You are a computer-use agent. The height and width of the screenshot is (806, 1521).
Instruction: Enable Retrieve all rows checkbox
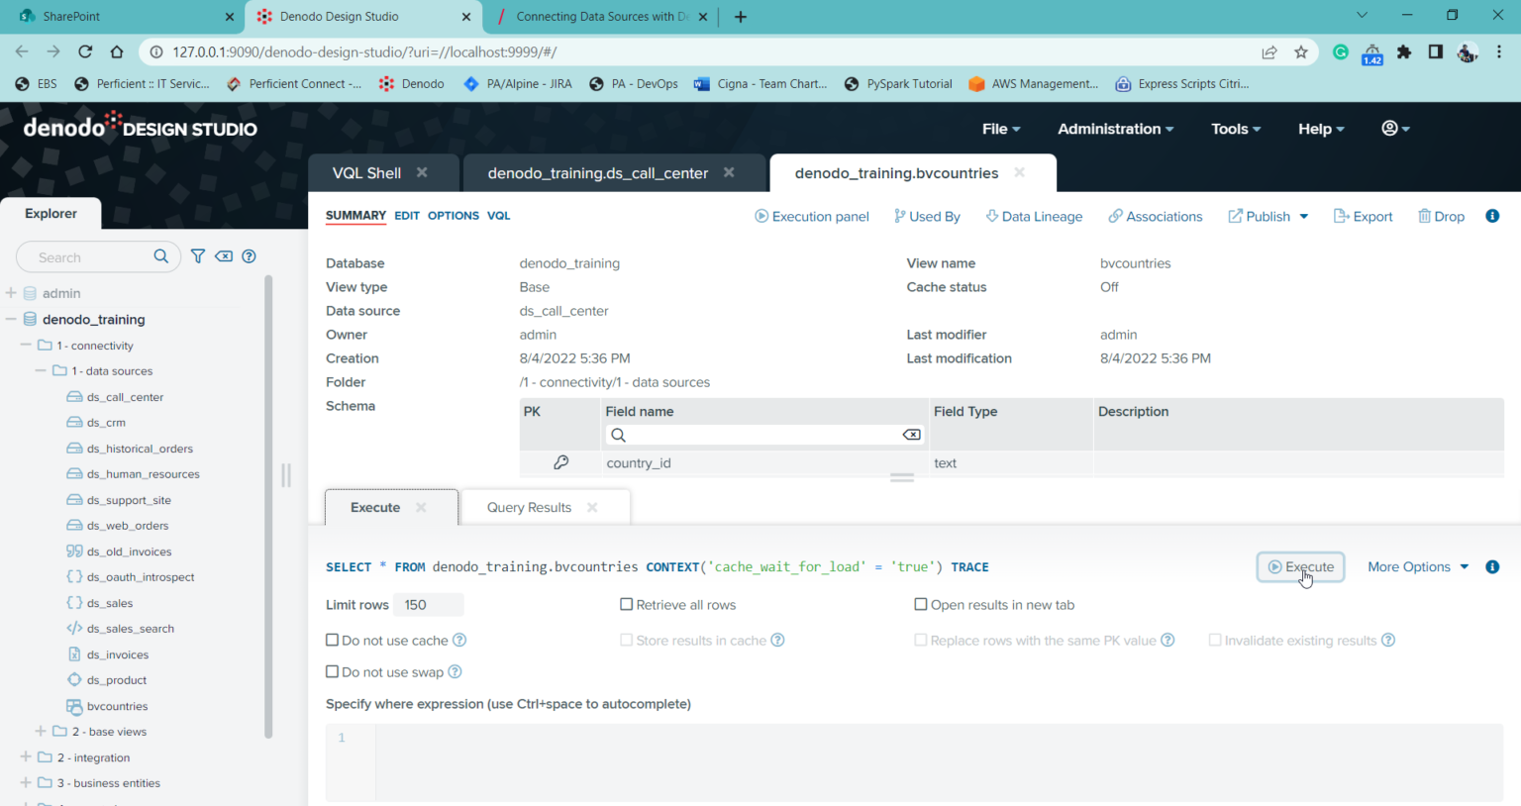626,605
